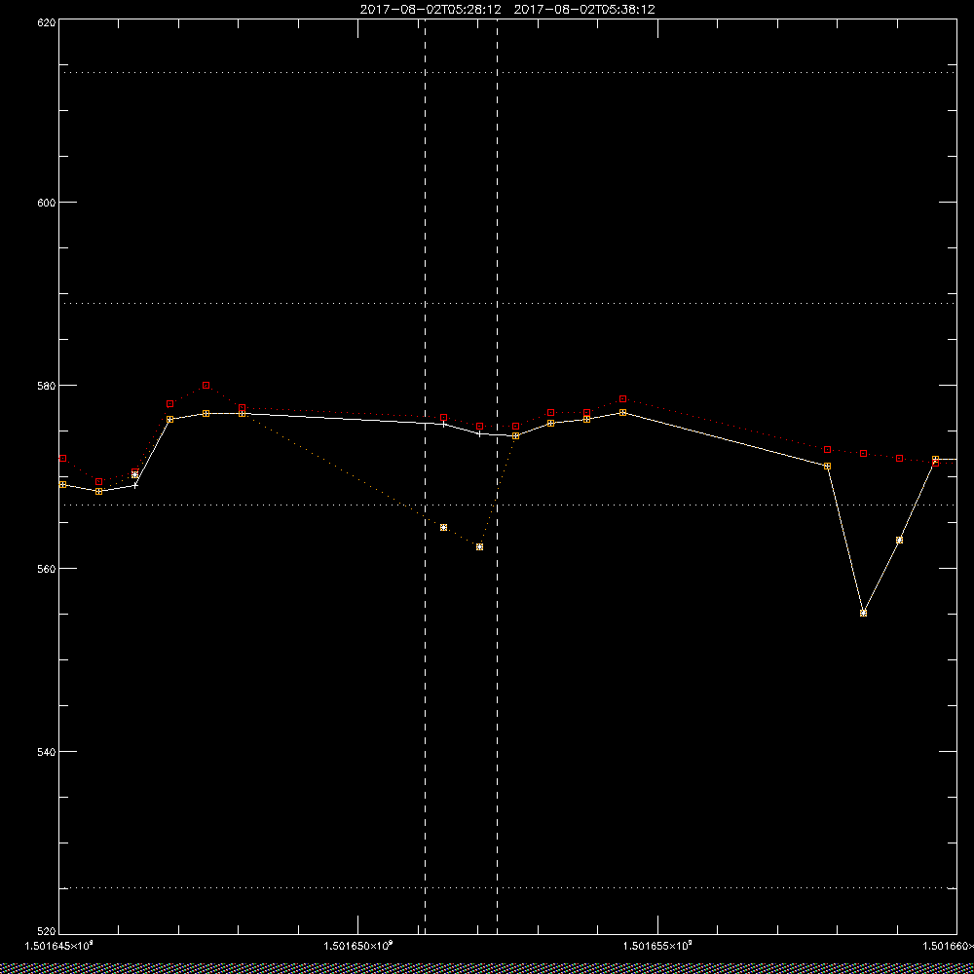974x974 pixels.
Task: Click the right vertical dashed time marker
Action: pos(497,476)
